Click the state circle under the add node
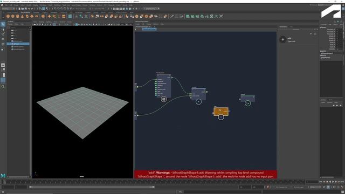Screen dimensions: 345x194 click(221, 117)
